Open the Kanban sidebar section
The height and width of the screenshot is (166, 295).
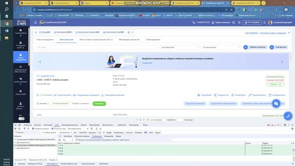(21, 81)
